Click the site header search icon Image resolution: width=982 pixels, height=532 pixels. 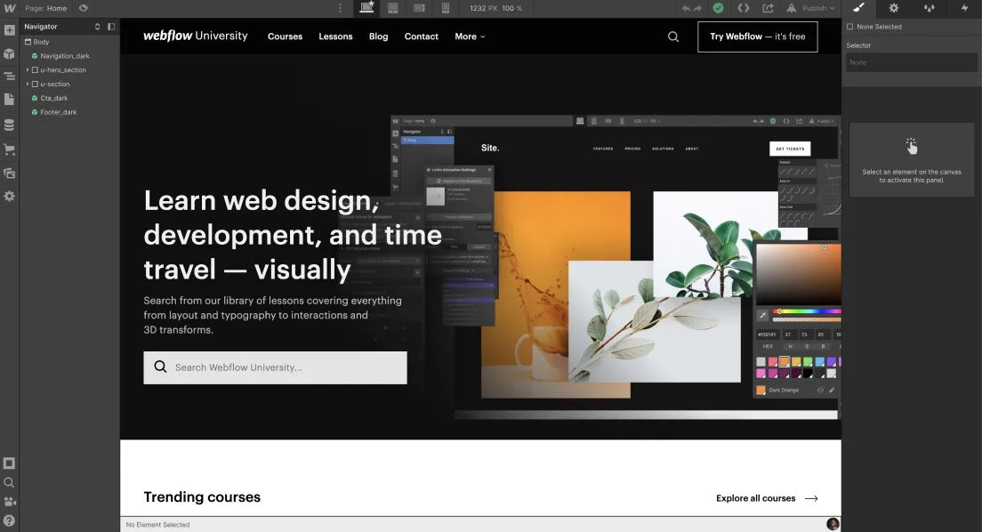pyautogui.click(x=673, y=37)
